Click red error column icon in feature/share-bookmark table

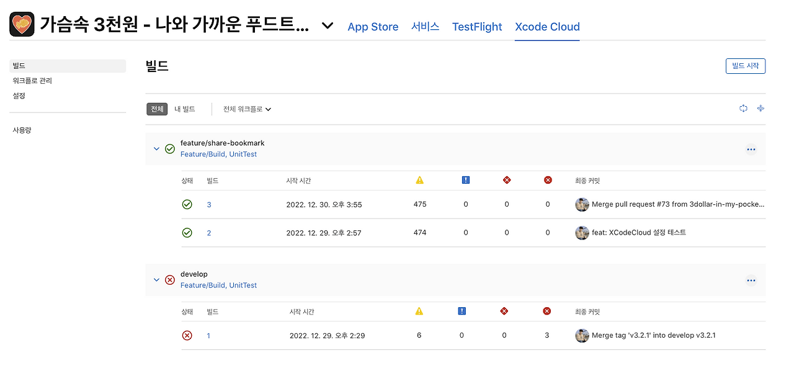(548, 180)
